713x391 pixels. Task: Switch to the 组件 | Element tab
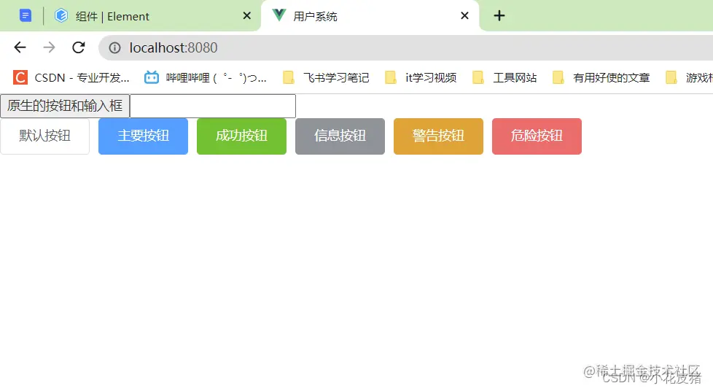pos(152,16)
